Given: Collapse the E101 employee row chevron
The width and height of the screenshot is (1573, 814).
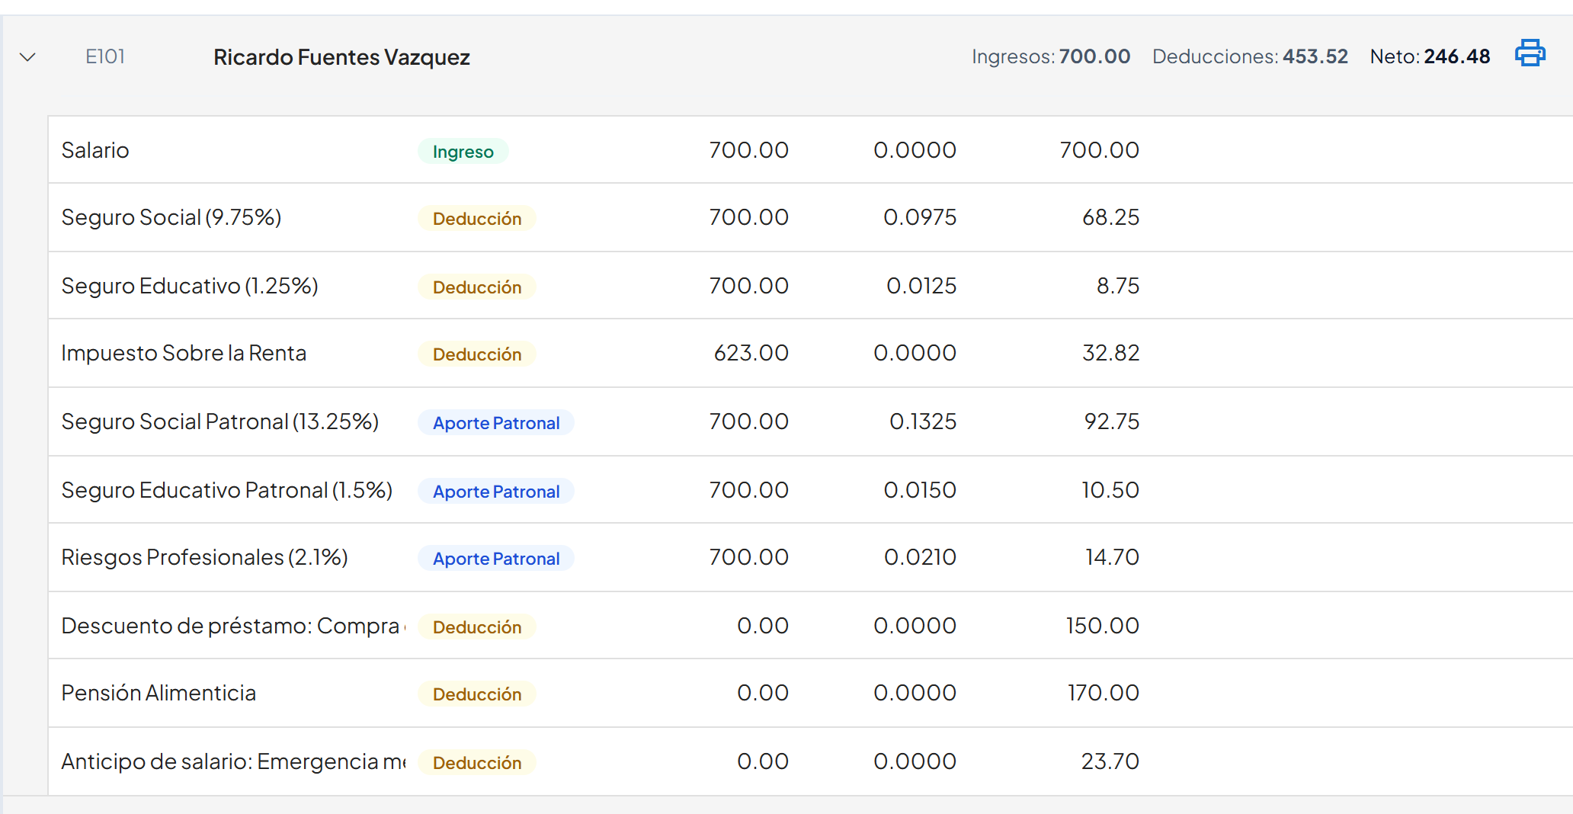Looking at the screenshot, I should [27, 57].
